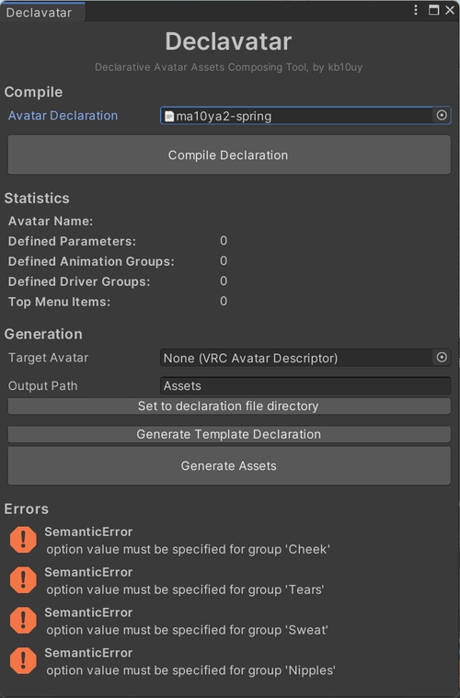This screenshot has width=460, height=698.
Task: Close the Declavatar window
Action: pyautogui.click(x=450, y=10)
